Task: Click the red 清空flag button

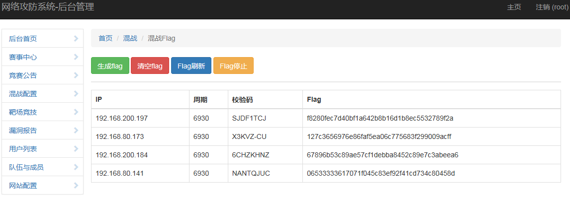Action: point(150,66)
